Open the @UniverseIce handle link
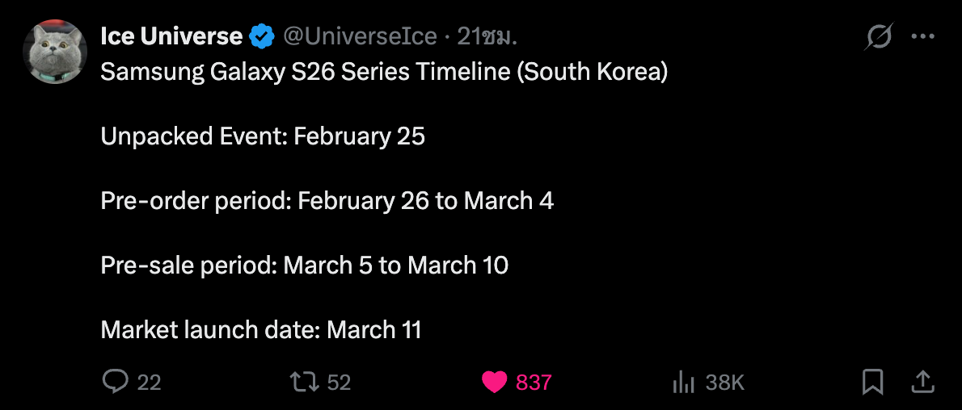Screen dimensions: 962x410 click(x=359, y=36)
